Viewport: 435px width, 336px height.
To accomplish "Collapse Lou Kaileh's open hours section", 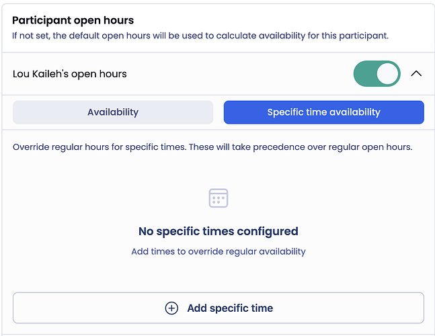I will pyautogui.click(x=416, y=74).
